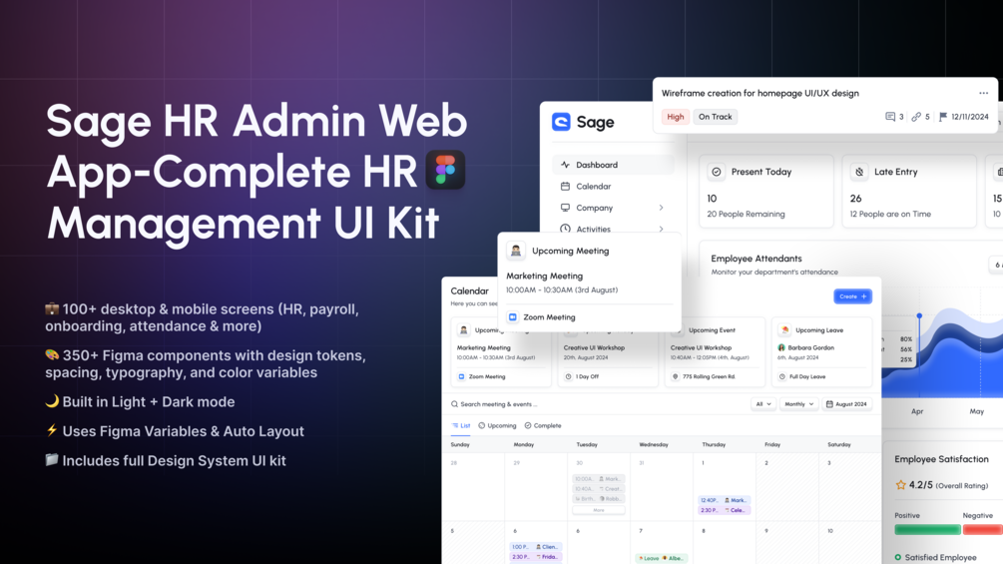
Task: Click the green Positive satisfaction bar
Action: [x=927, y=529]
